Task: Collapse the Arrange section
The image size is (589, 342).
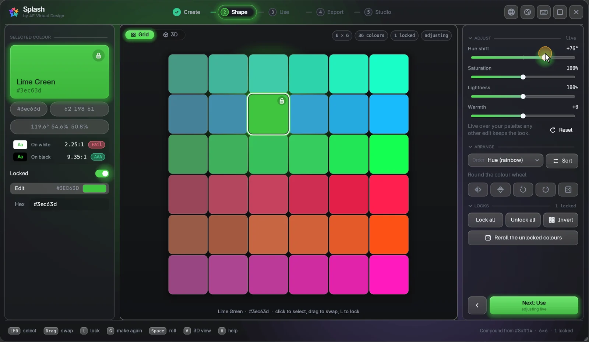Action: (x=481, y=147)
